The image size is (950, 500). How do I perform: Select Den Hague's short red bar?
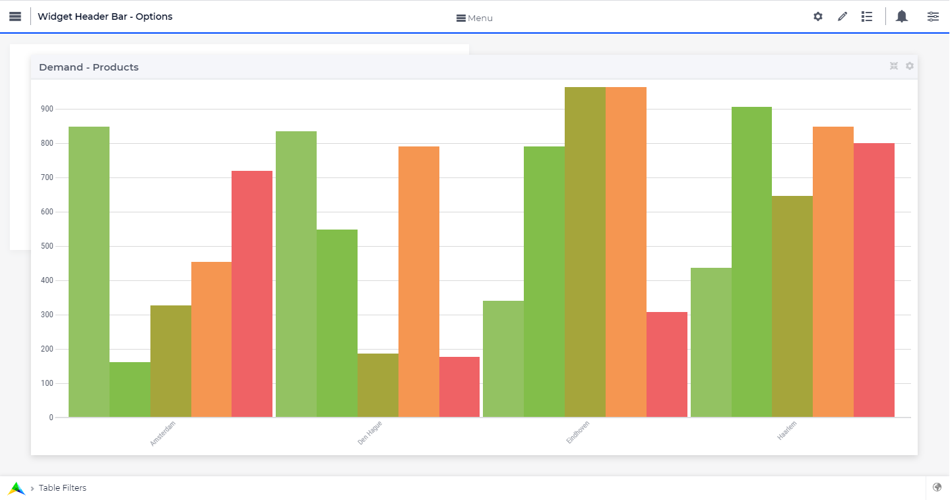coord(460,387)
